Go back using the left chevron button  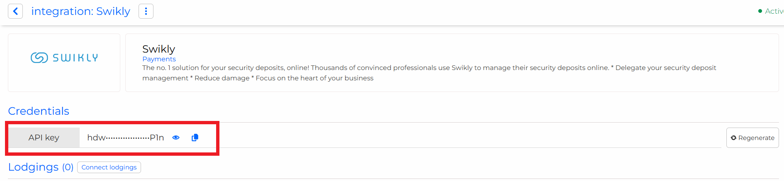pos(15,11)
